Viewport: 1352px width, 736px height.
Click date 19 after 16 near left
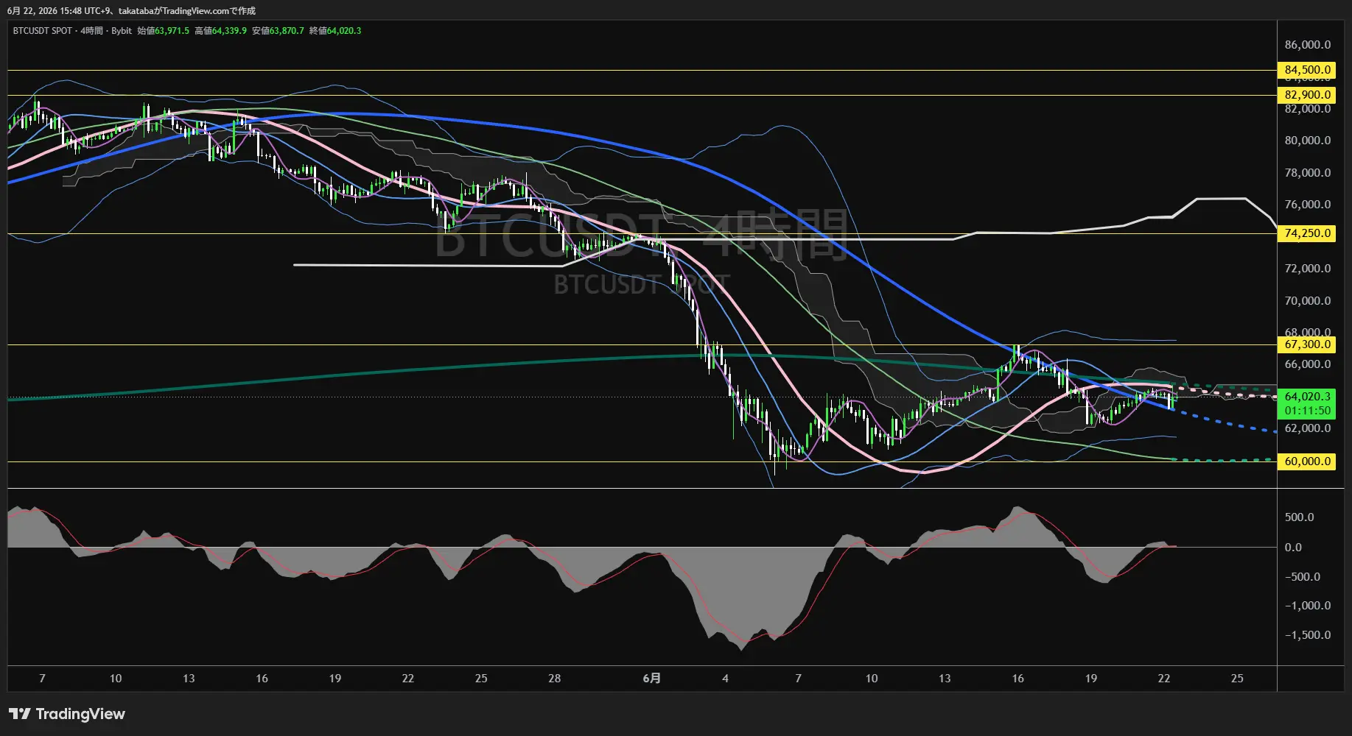335,679
